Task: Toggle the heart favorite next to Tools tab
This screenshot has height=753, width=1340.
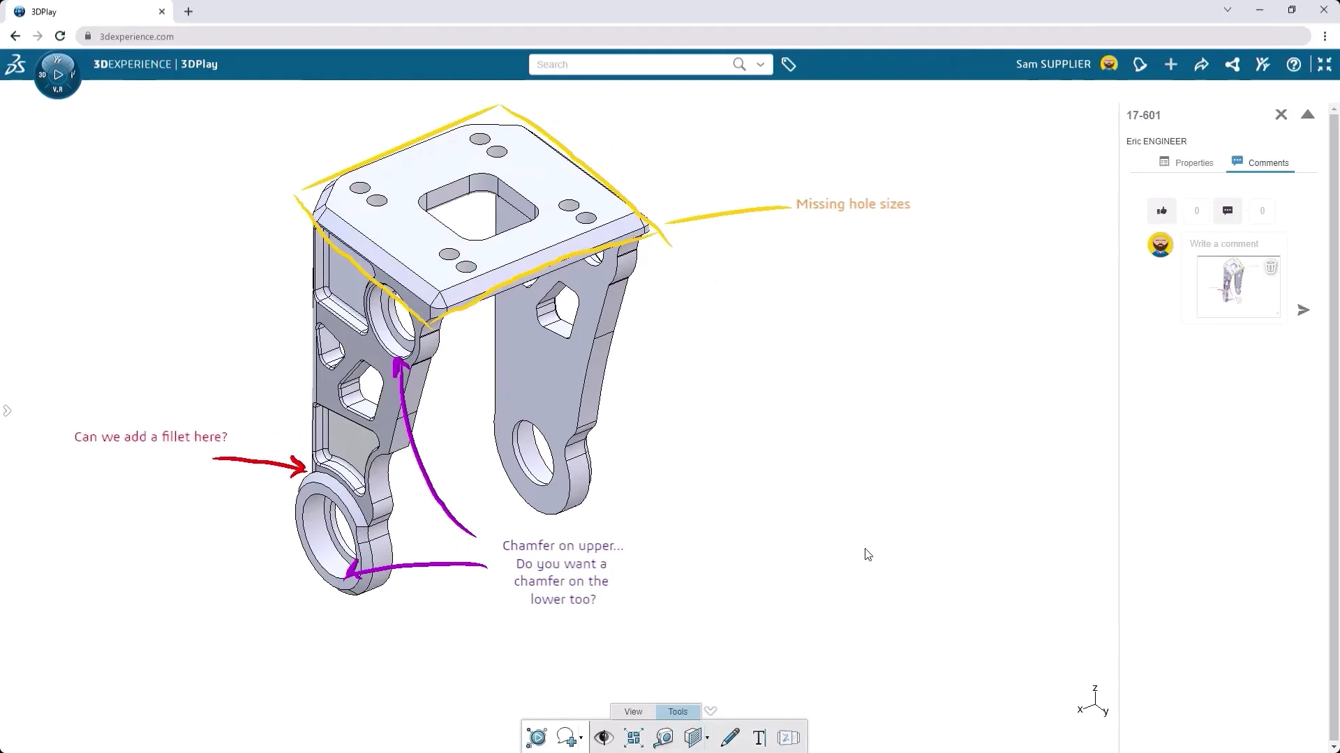Action: [710, 710]
